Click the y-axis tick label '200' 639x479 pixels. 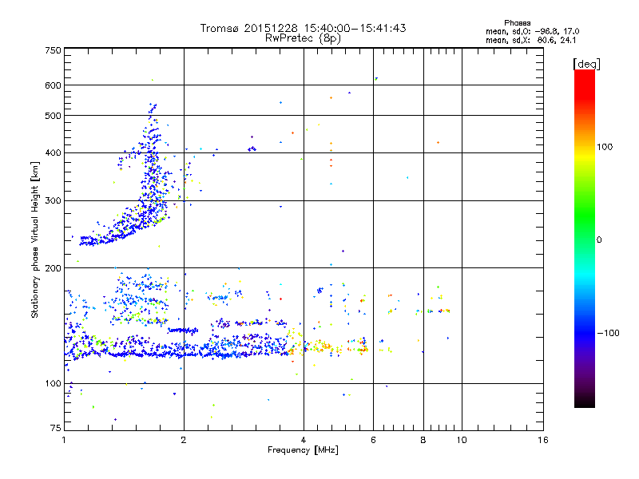[53, 268]
